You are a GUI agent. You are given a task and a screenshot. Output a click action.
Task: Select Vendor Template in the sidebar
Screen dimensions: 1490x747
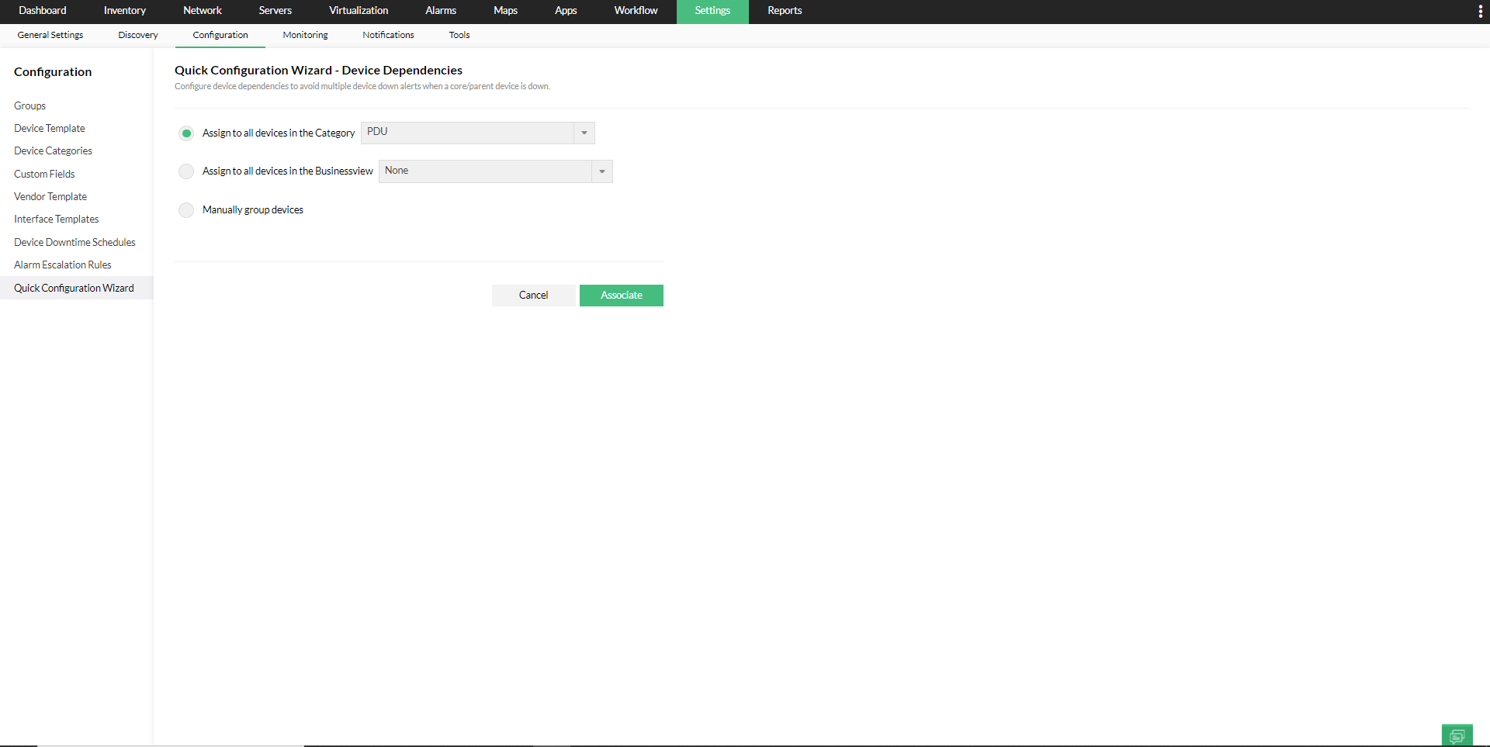point(50,196)
